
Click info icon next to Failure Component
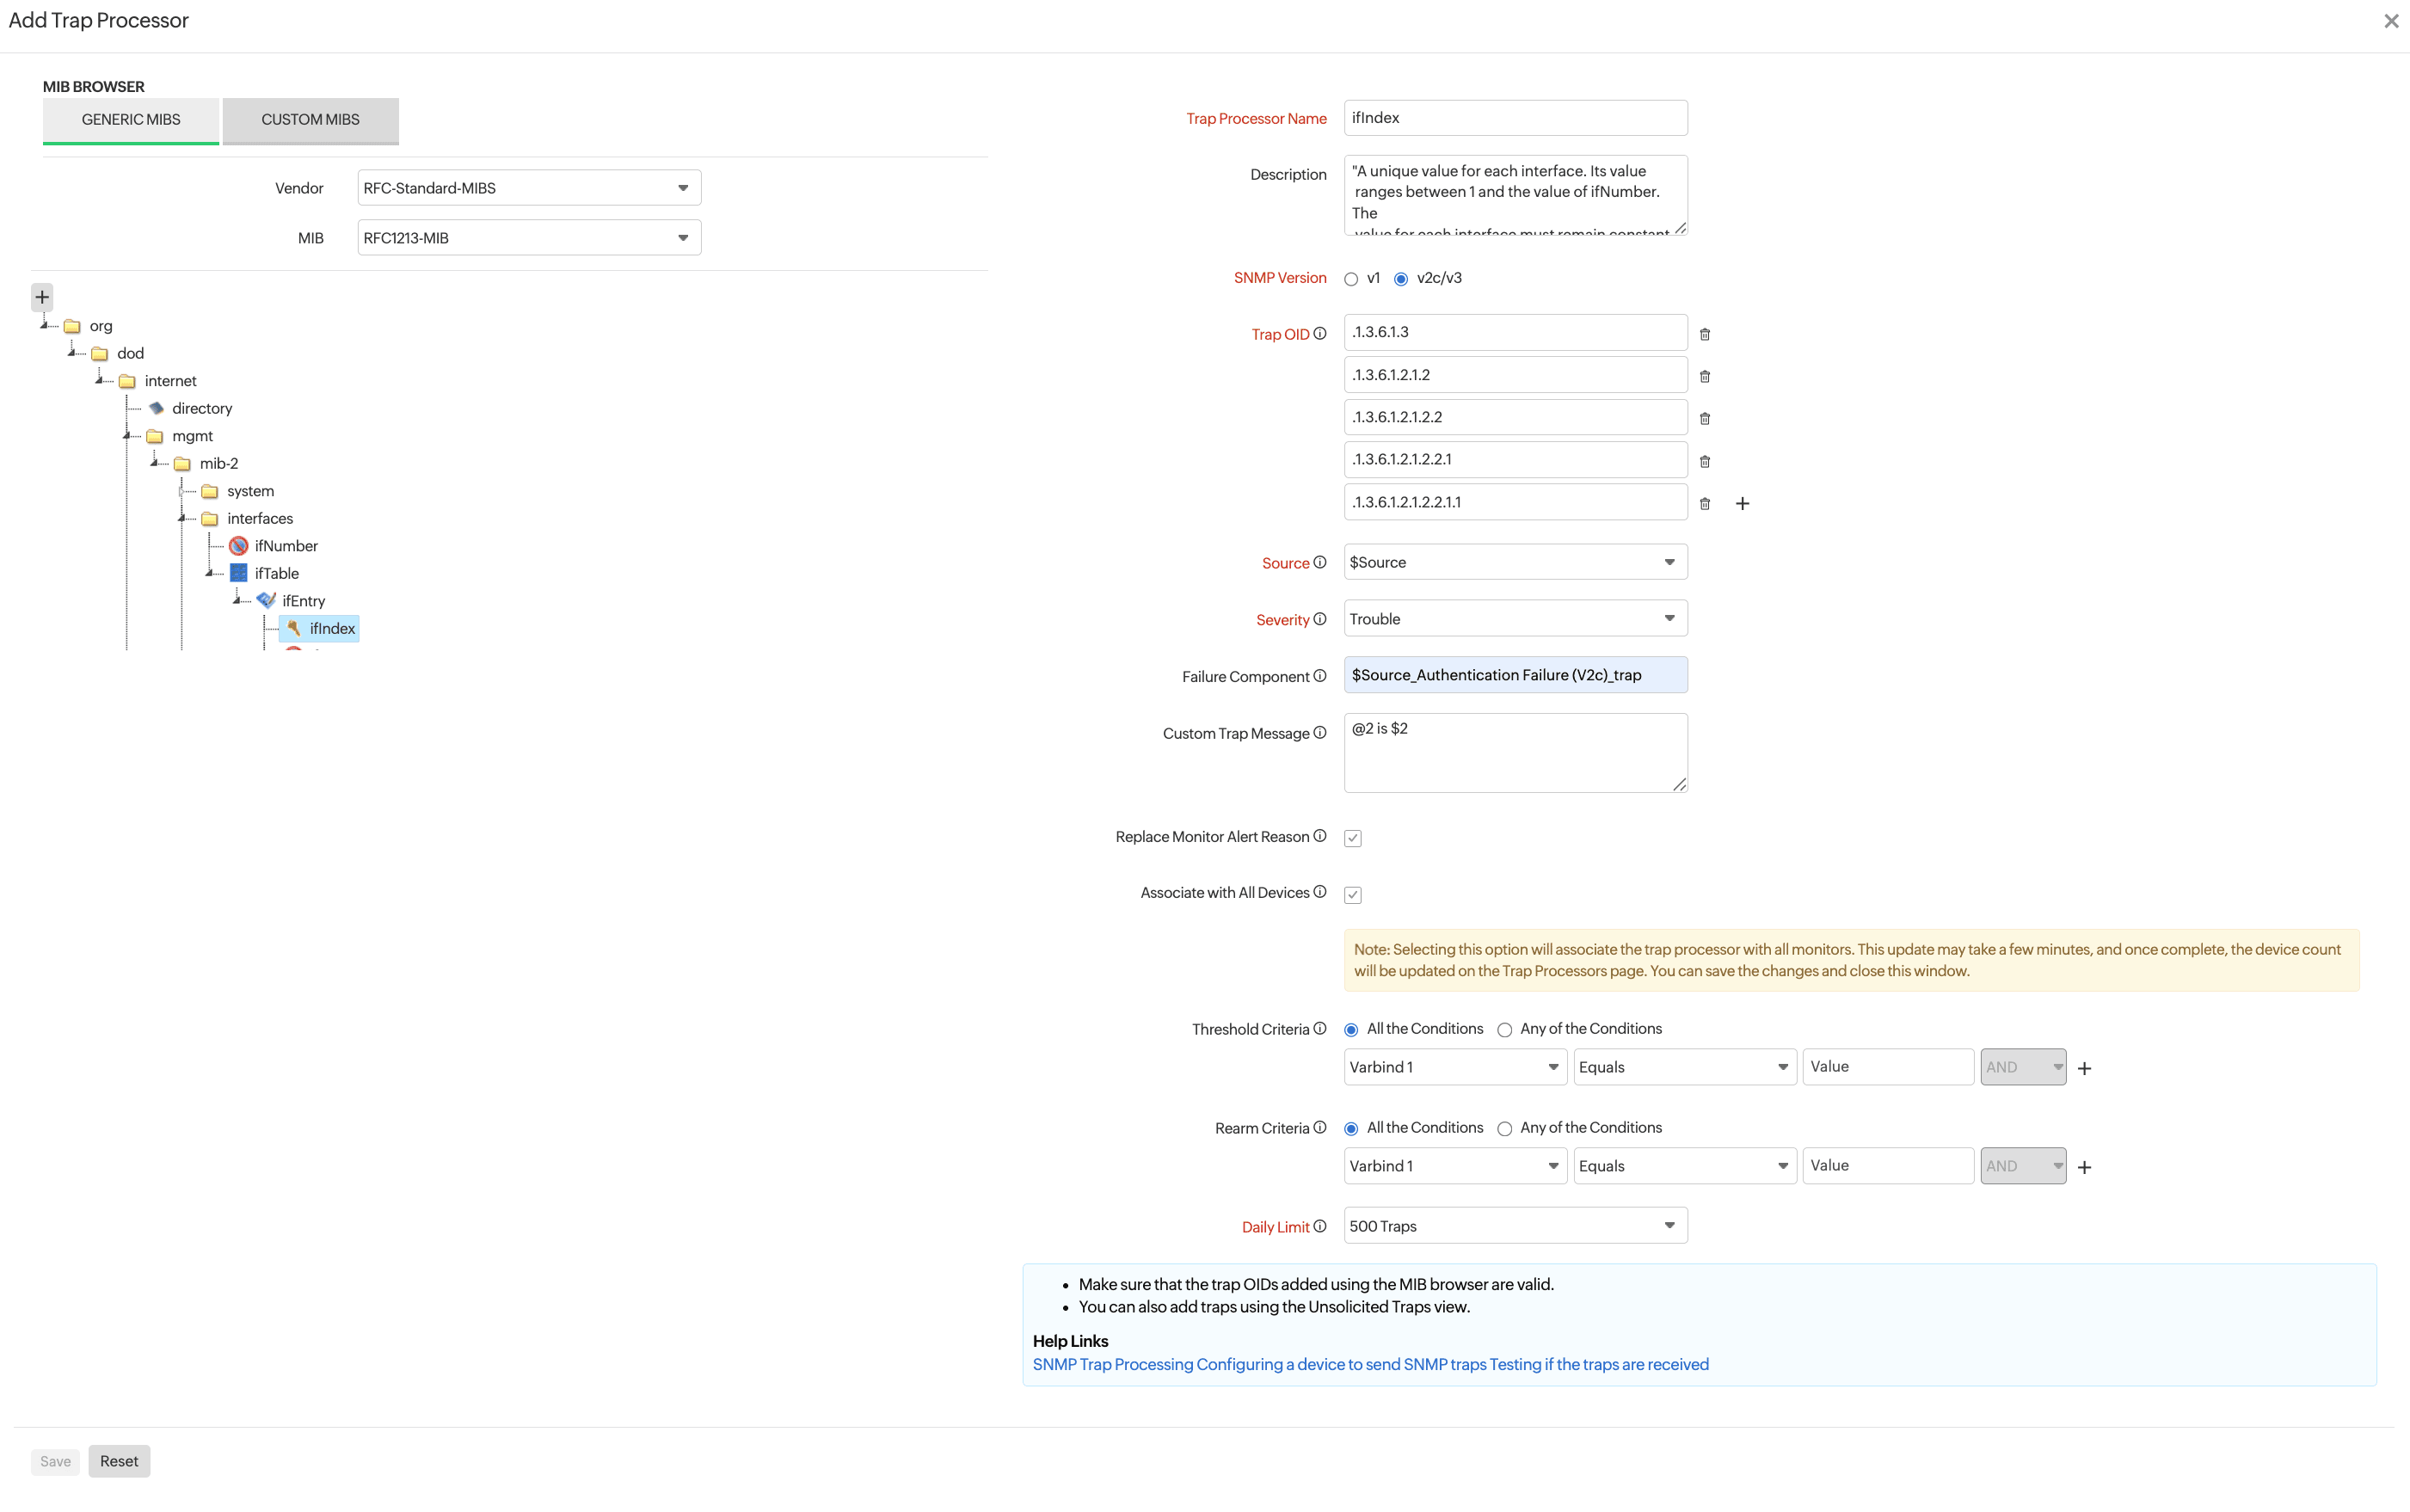pyautogui.click(x=1320, y=676)
